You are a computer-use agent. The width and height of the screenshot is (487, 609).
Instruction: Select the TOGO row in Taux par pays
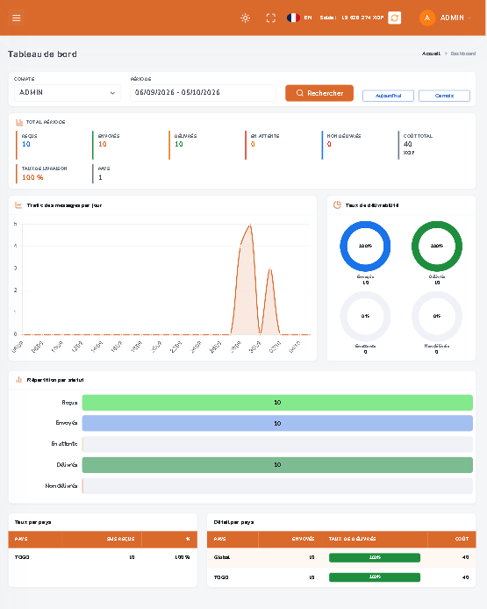coord(103,557)
